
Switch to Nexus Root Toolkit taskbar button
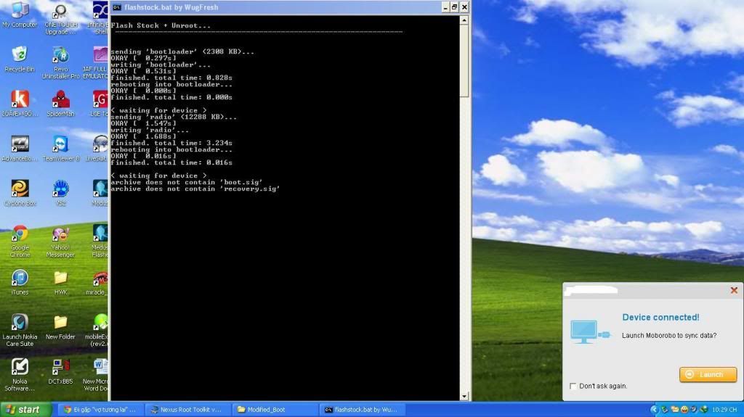(187, 410)
